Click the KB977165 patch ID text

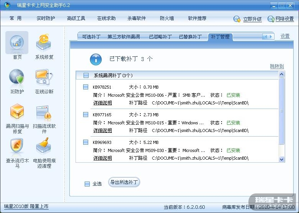pos(102,115)
